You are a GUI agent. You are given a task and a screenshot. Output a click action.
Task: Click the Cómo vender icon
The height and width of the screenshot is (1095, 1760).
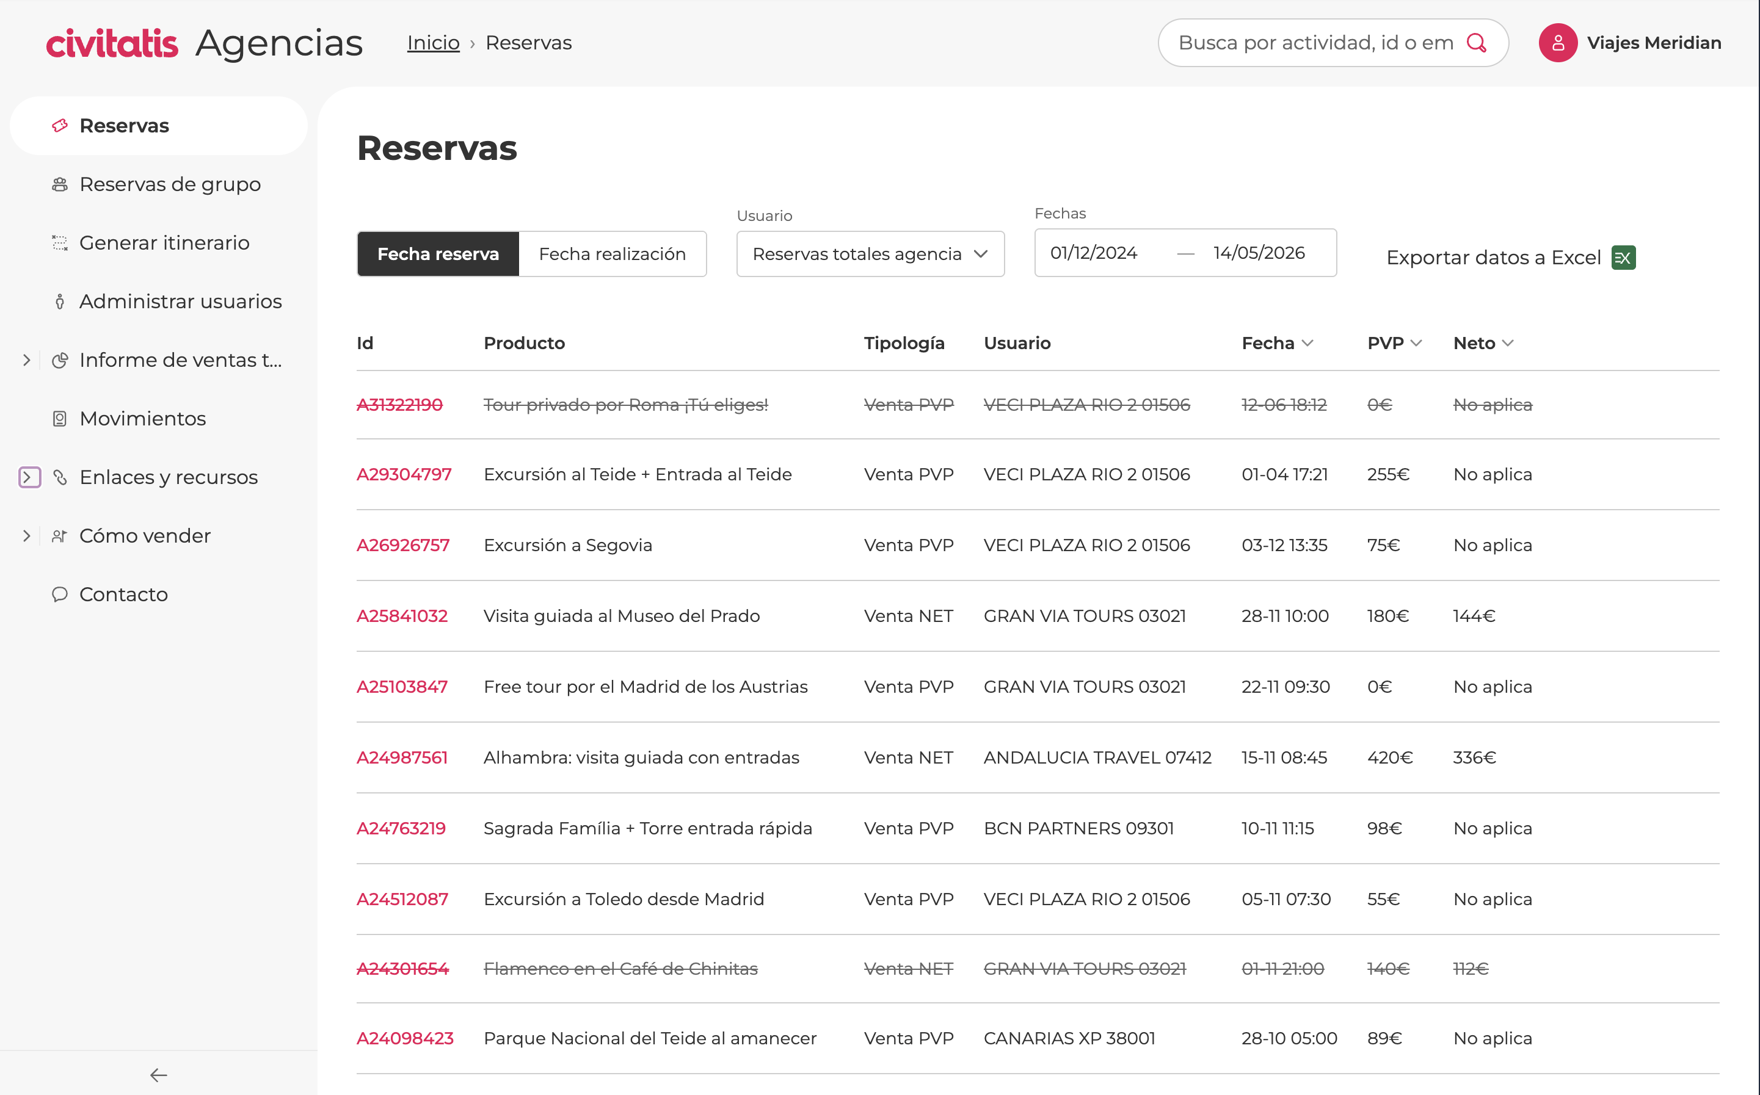[60, 536]
